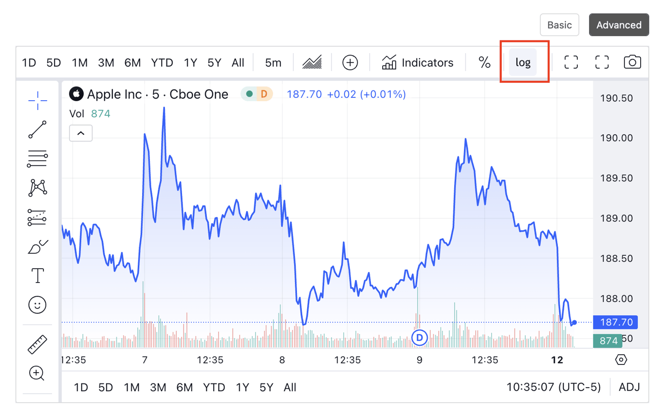Screen dimensions: 663x414
Task: Enter fullscreen mode with first bracket icon
Action: click(x=571, y=62)
